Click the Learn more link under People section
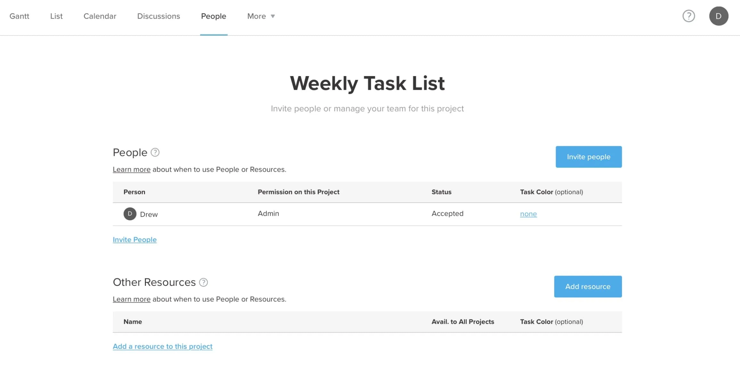The width and height of the screenshot is (740, 383). (x=132, y=169)
